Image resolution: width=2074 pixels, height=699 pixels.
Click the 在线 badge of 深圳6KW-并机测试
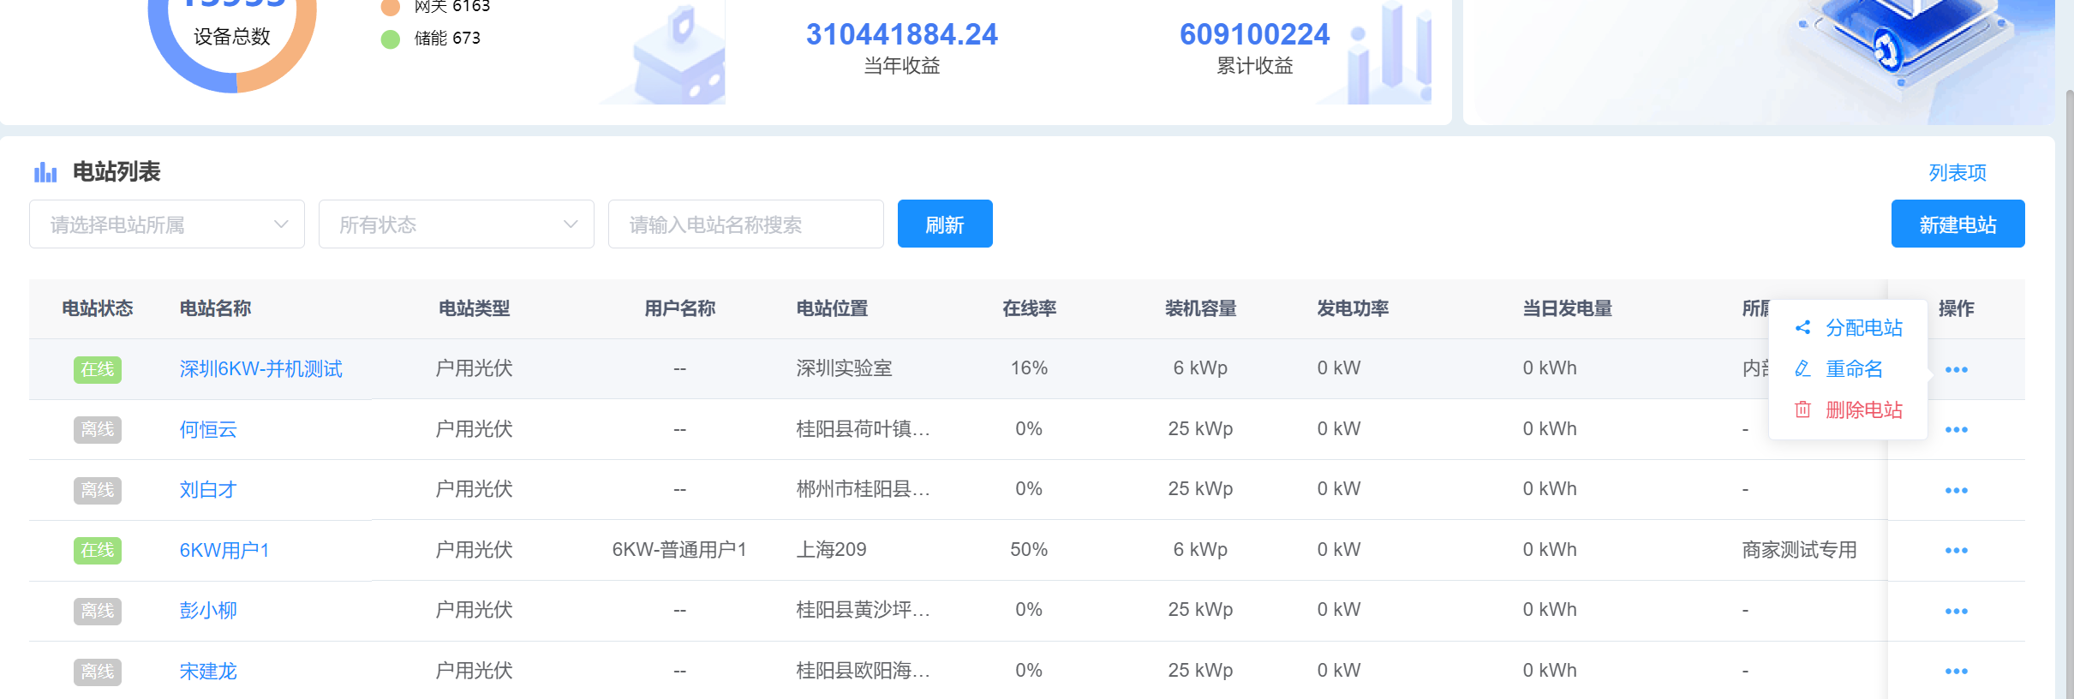[98, 369]
